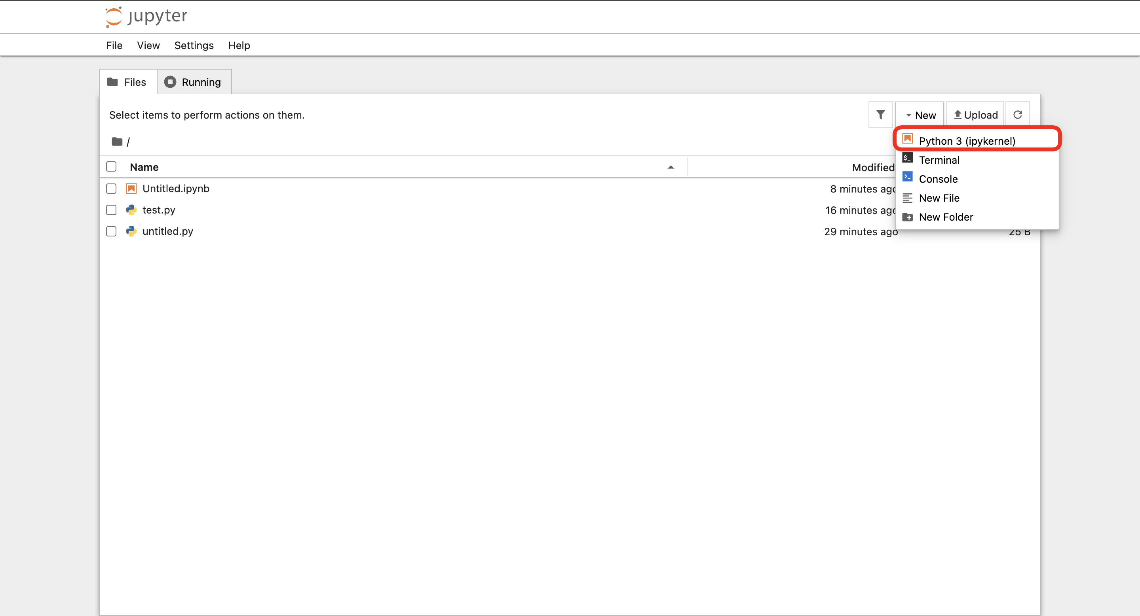Choose Python 3 (ipykernel) from the New menu

coord(967,141)
